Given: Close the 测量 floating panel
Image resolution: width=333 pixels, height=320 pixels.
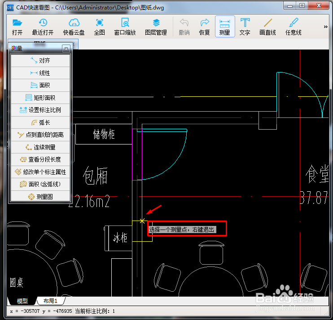Looking at the screenshot, I should 66,49.
